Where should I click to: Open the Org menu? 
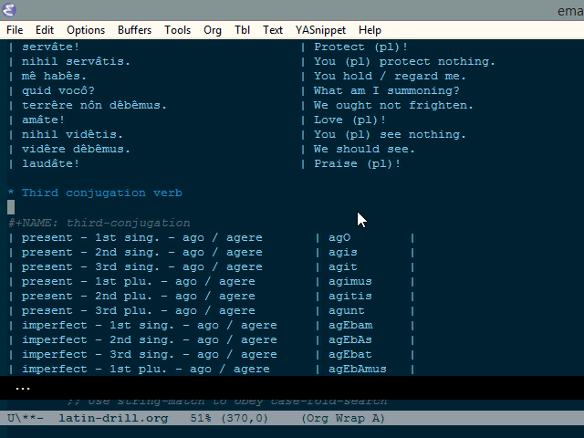[x=213, y=30]
